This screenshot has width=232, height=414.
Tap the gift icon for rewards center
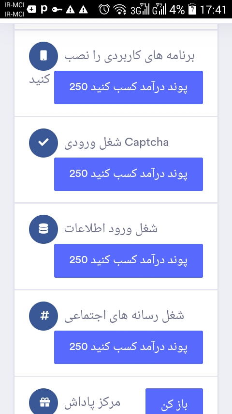pos(43,402)
